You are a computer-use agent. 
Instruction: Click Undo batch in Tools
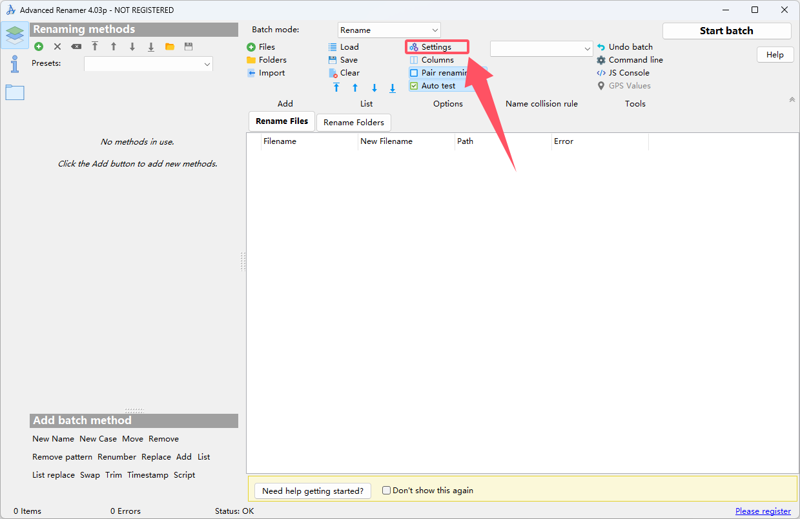tap(625, 47)
